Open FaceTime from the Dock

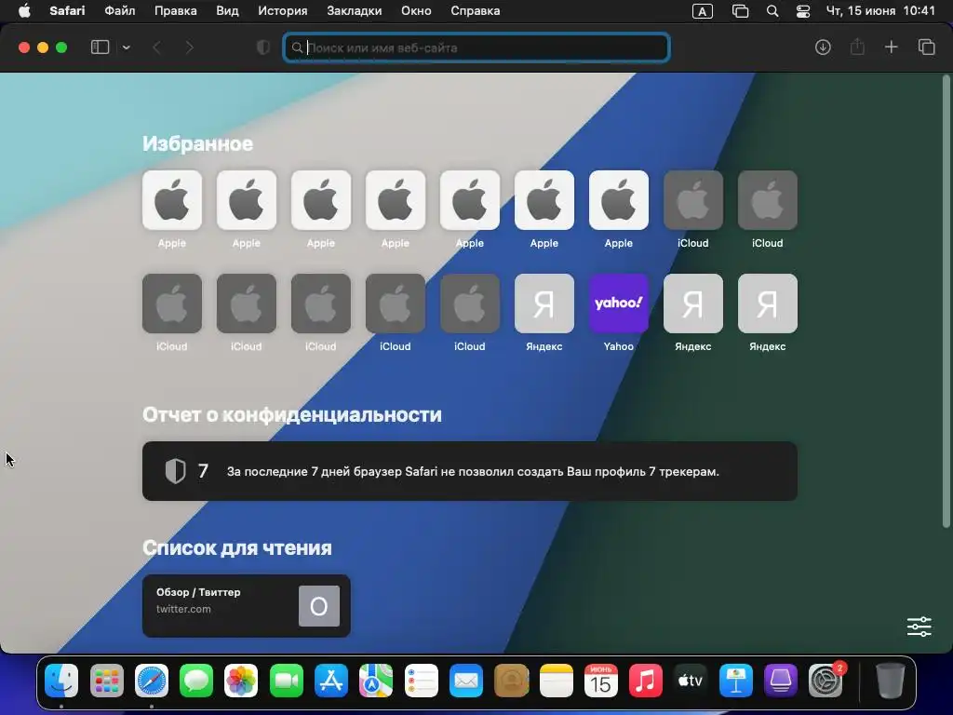click(287, 681)
